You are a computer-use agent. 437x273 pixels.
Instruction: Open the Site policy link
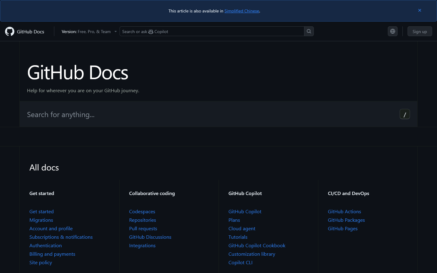tap(41, 262)
